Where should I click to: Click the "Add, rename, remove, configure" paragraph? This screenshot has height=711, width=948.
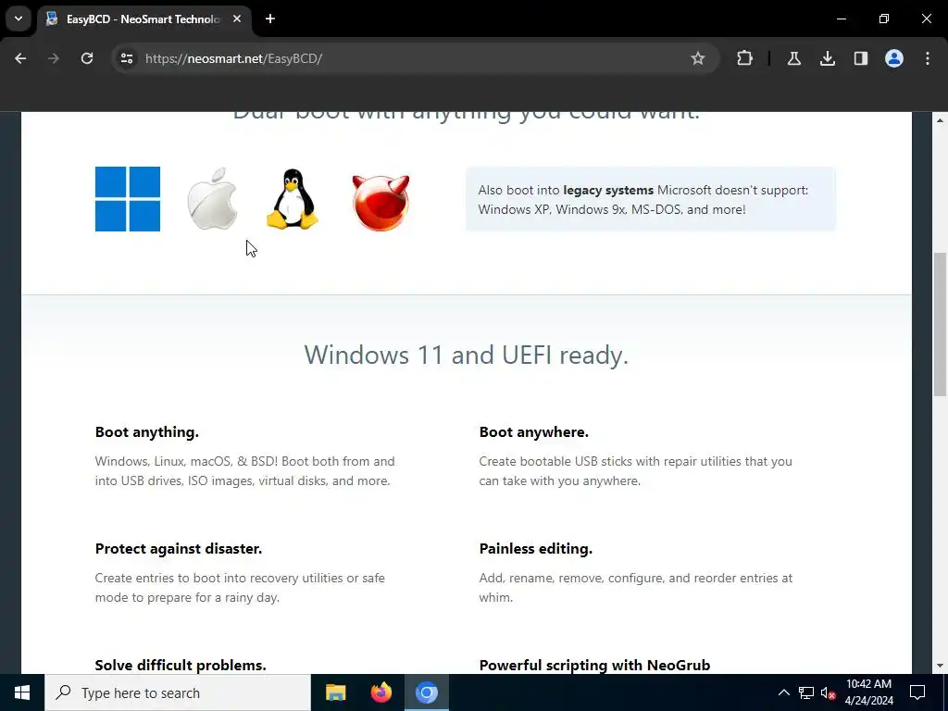click(635, 588)
